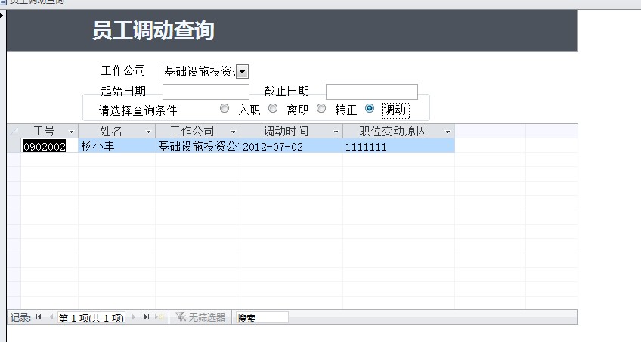Open the 工号 column filter dropdown
This screenshot has width=641, height=342.
click(72, 132)
